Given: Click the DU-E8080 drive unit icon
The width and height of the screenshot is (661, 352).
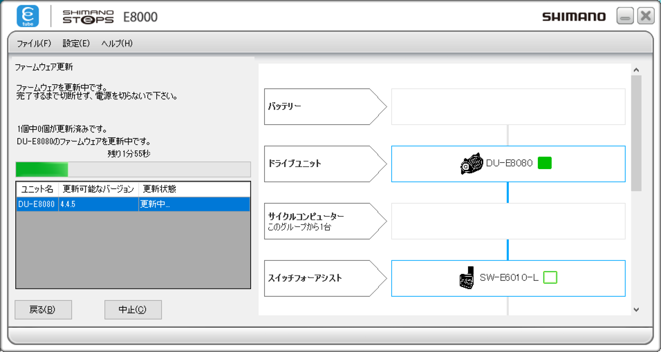Looking at the screenshot, I should point(472,164).
